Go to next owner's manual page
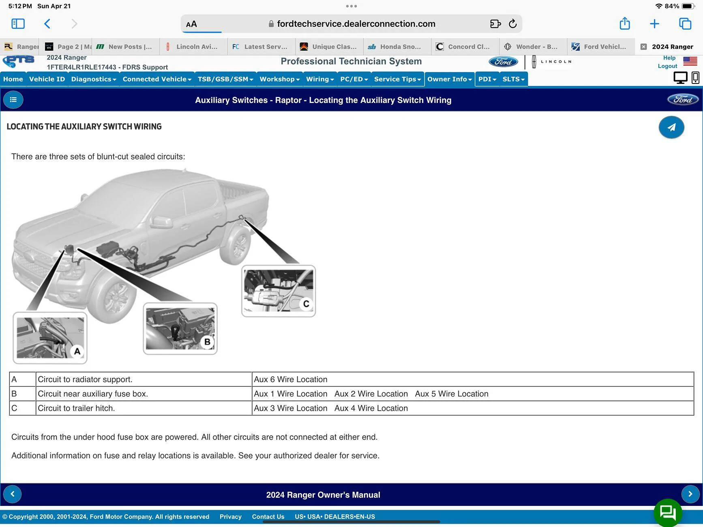Screen dimensions: 703x527 [x=690, y=494]
